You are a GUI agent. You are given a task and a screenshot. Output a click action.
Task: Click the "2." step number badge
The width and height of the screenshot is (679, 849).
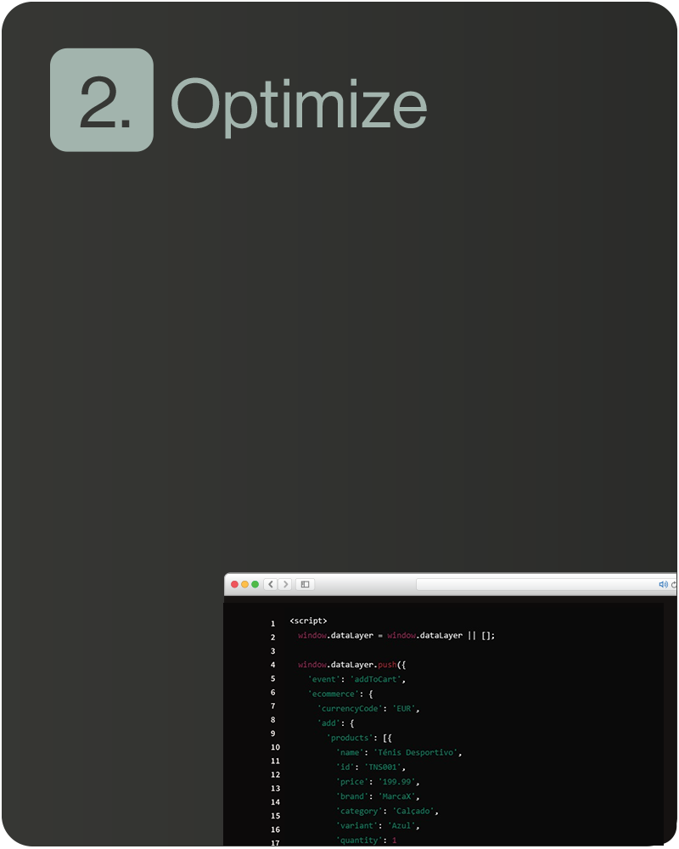click(102, 100)
